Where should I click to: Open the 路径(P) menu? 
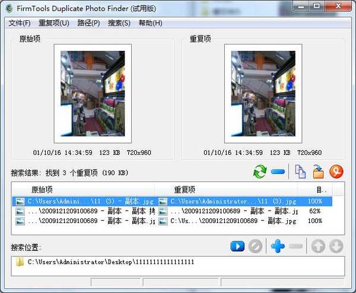coord(88,23)
